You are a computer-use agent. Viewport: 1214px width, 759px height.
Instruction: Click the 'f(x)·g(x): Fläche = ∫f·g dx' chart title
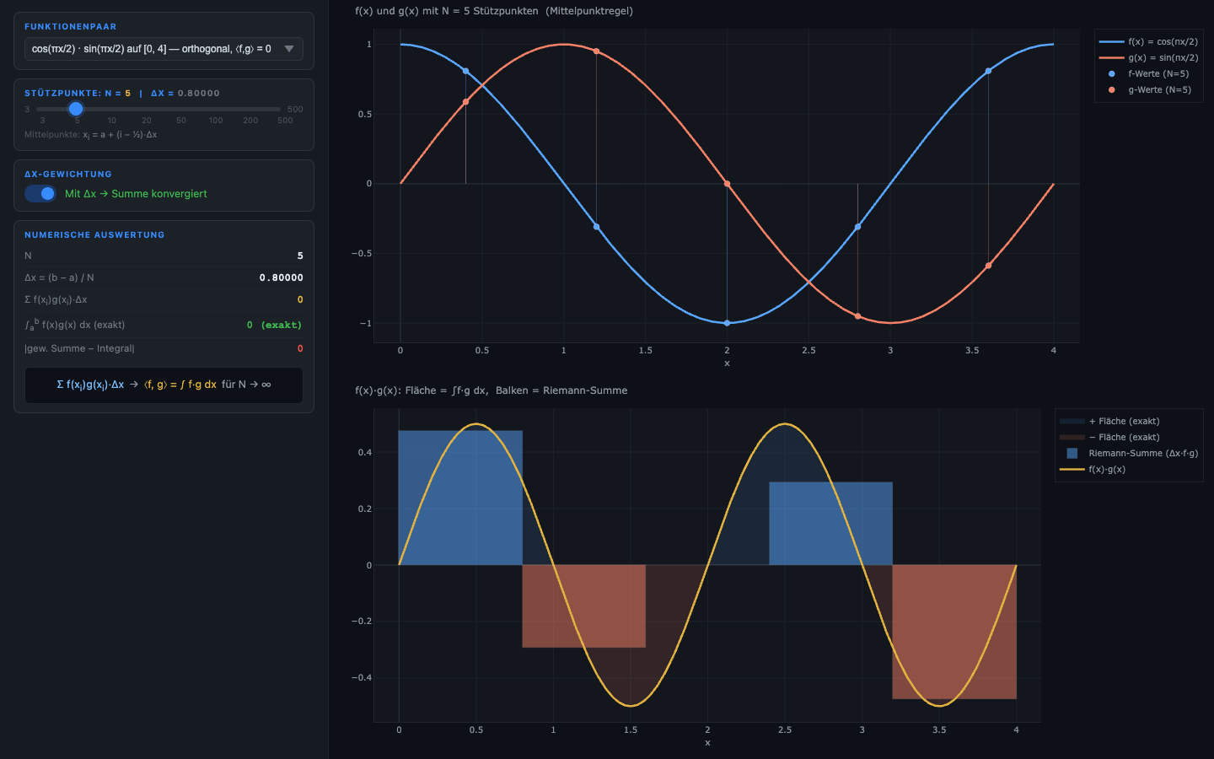point(492,390)
